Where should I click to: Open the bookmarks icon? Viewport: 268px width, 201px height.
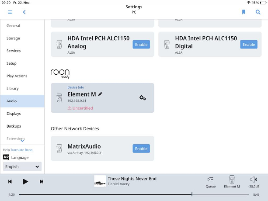click(244, 12)
